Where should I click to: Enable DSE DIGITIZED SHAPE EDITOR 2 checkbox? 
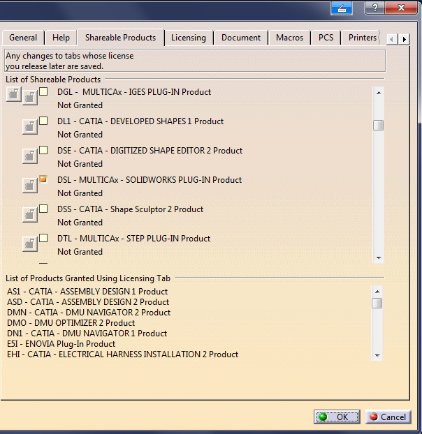click(43, 150)
